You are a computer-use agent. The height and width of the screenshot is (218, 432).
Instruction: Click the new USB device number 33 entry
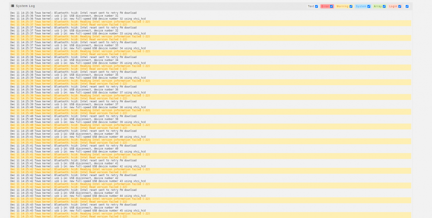pyautogui.click(x=78, y=33)
